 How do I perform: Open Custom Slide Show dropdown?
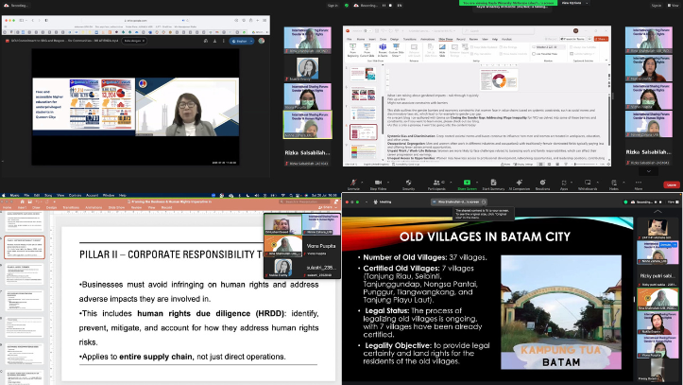pos(396,50)
